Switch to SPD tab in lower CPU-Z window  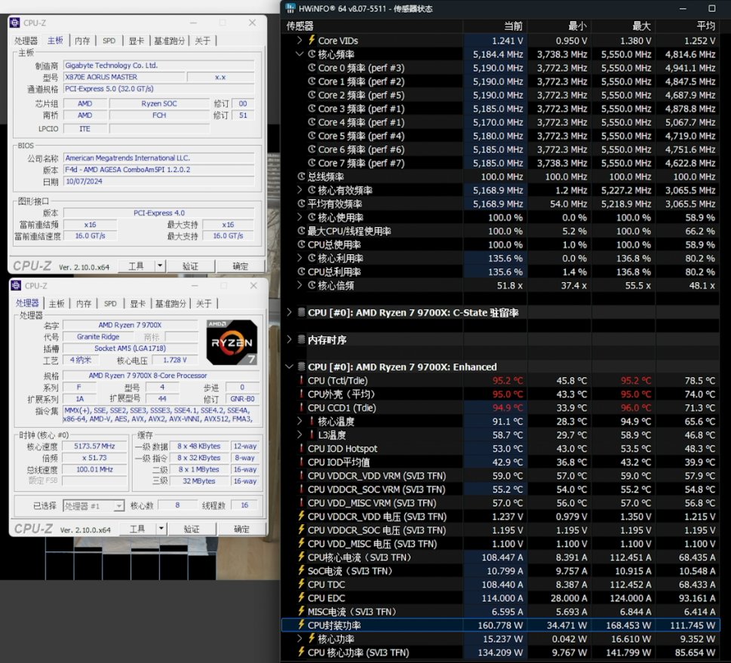coord(110,303)
